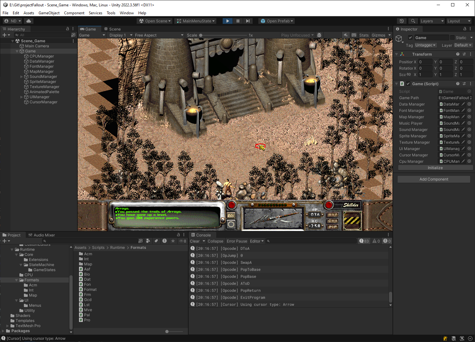Select GameObject icon picker cube
The height and width of the screenshot is (342, 475).
coord(399,39)
